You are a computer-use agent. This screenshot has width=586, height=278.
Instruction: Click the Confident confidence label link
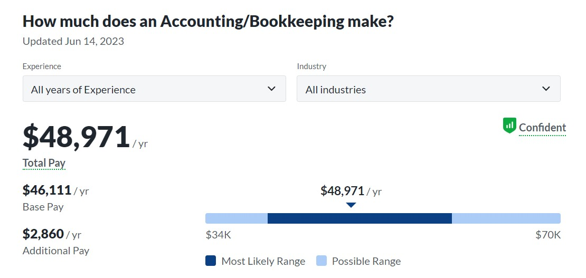(x=542, y=128)
